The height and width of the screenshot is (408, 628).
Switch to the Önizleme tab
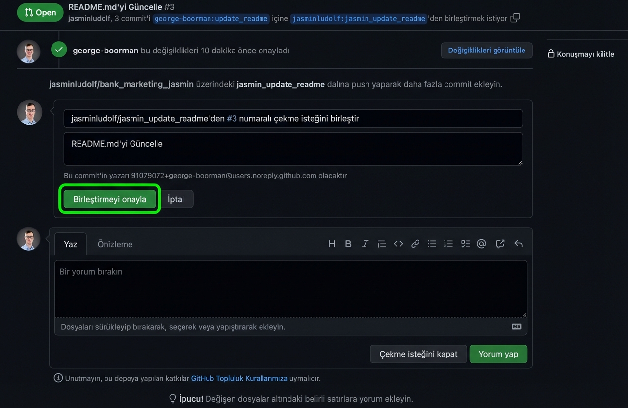click(x=115, y=244)
